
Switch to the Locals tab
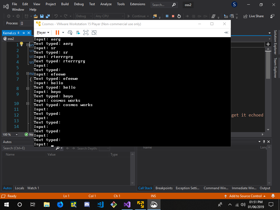pyautogui.click(x=19, y=188)
